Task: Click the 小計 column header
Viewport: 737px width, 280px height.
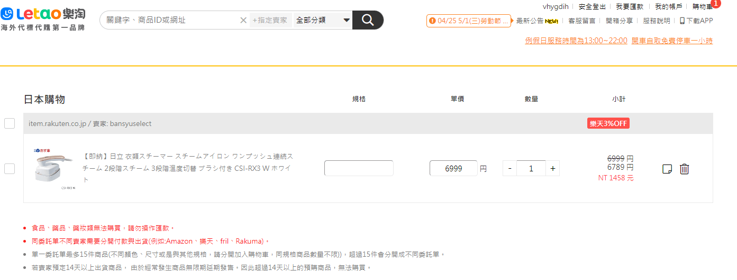Action: 619,99
